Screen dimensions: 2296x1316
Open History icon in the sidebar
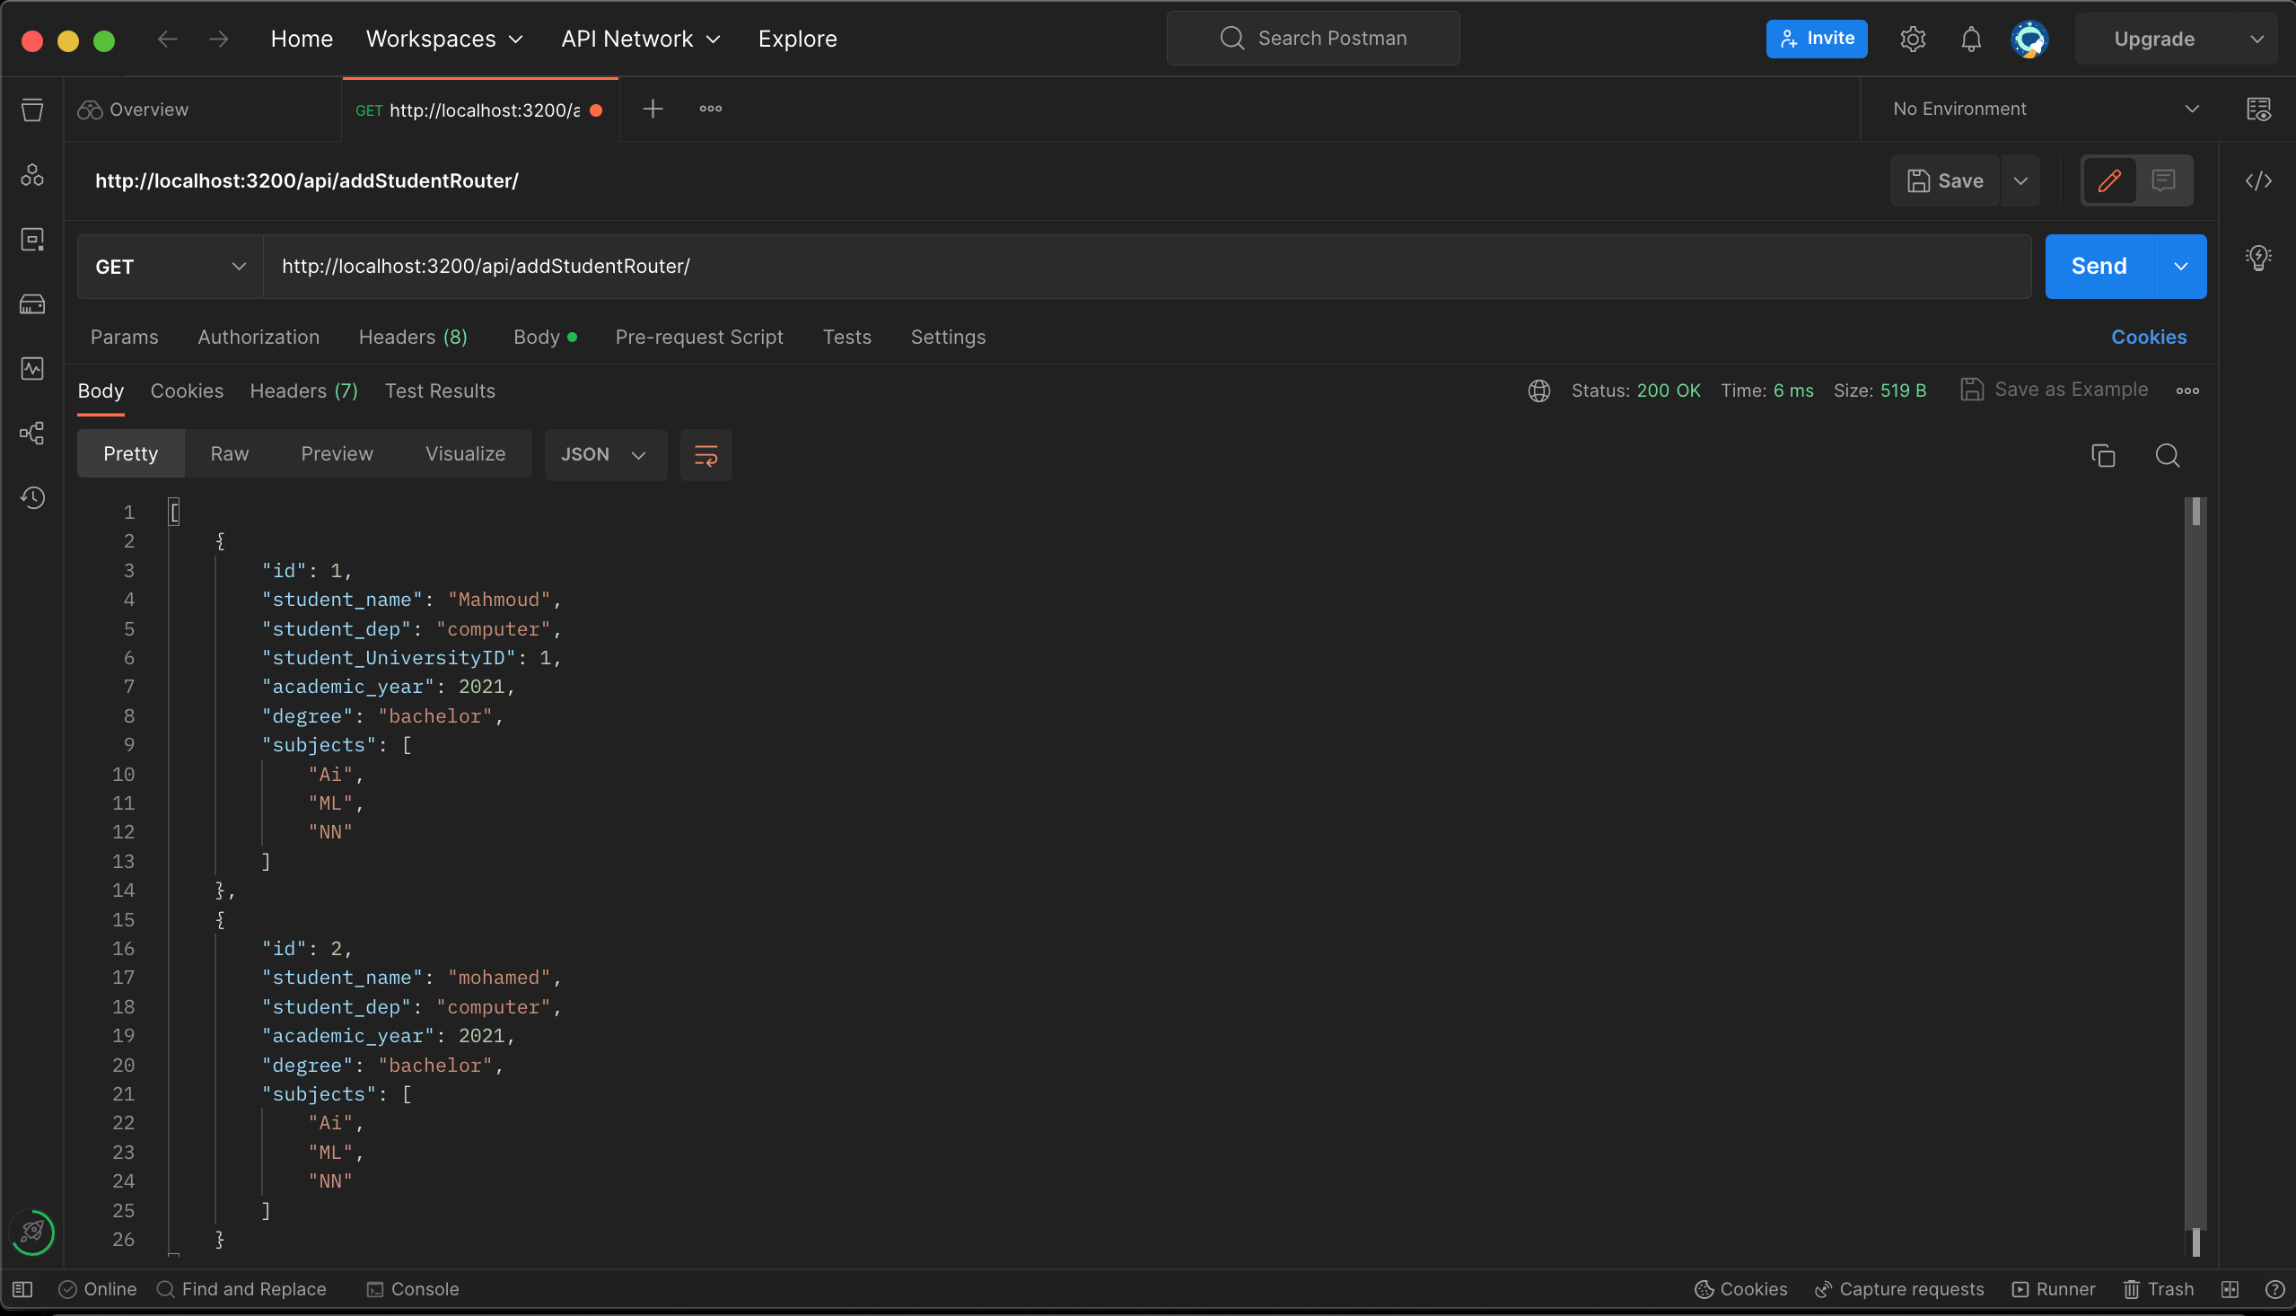click(x=32, y=498)
